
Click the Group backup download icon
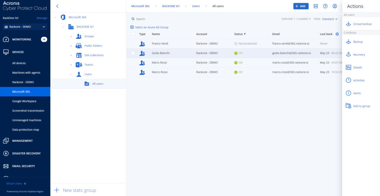pos(348,24)
